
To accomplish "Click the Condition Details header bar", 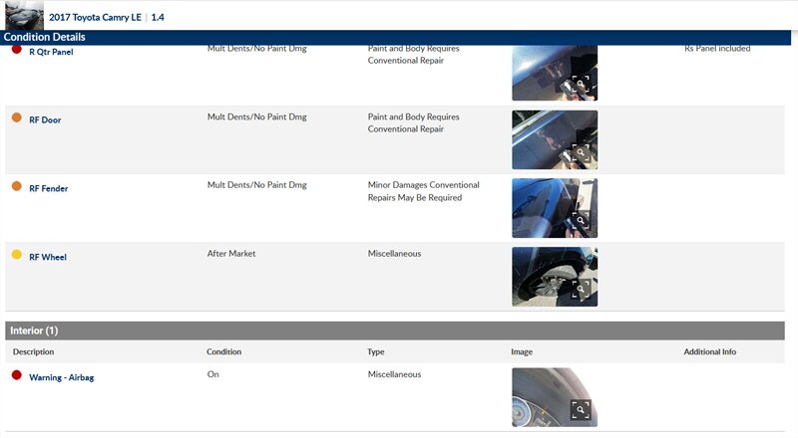I will click(44, 37).
